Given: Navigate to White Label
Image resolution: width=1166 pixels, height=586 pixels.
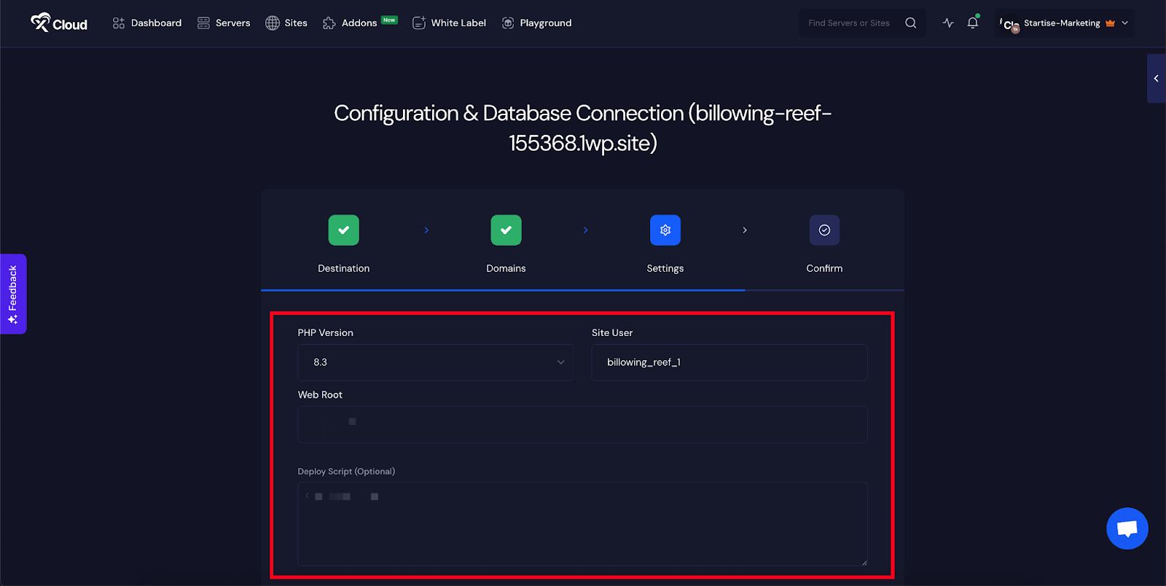Looking at the screenshot, I should [450, 23].
